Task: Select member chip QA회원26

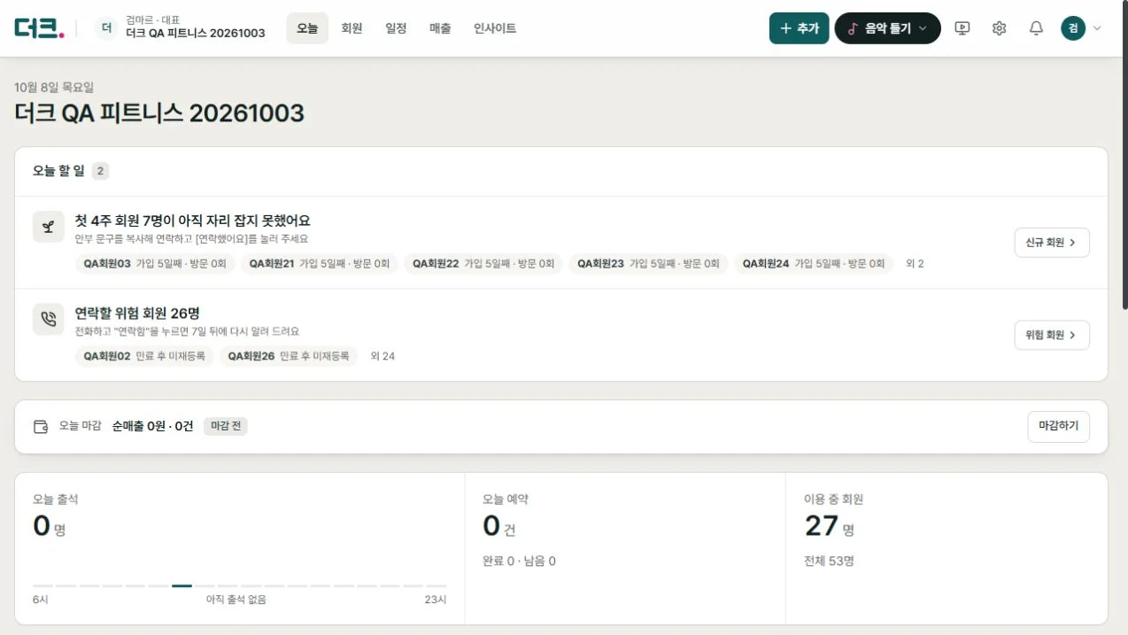Action: point(289,356)
